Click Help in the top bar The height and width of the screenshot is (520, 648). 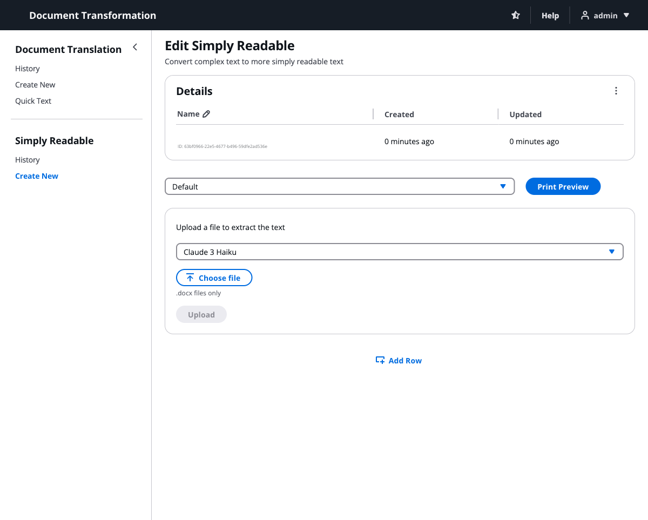[550, 16]
